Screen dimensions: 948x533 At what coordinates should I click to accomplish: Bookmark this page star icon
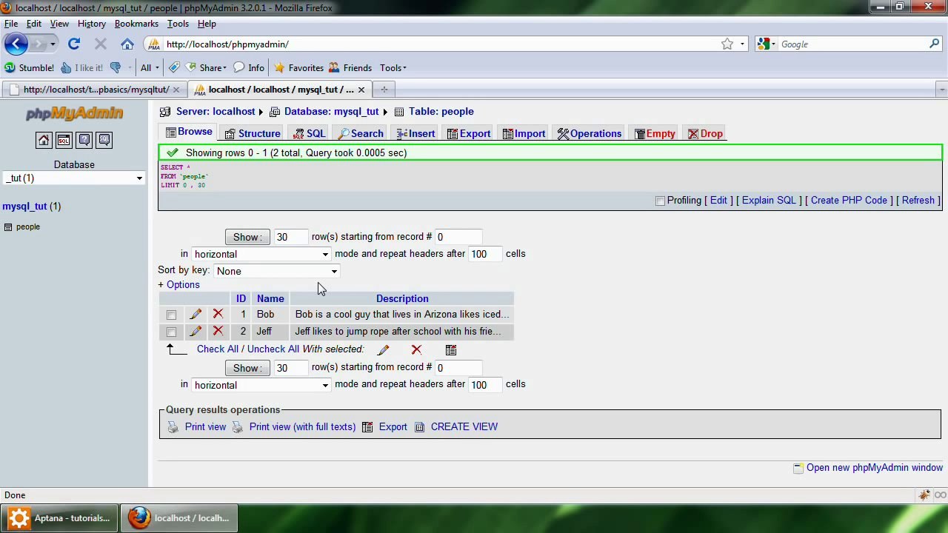click(727, 44)
